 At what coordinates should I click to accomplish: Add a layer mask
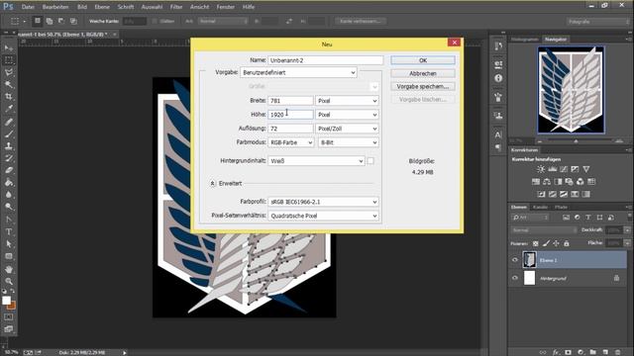click(568, 352)
